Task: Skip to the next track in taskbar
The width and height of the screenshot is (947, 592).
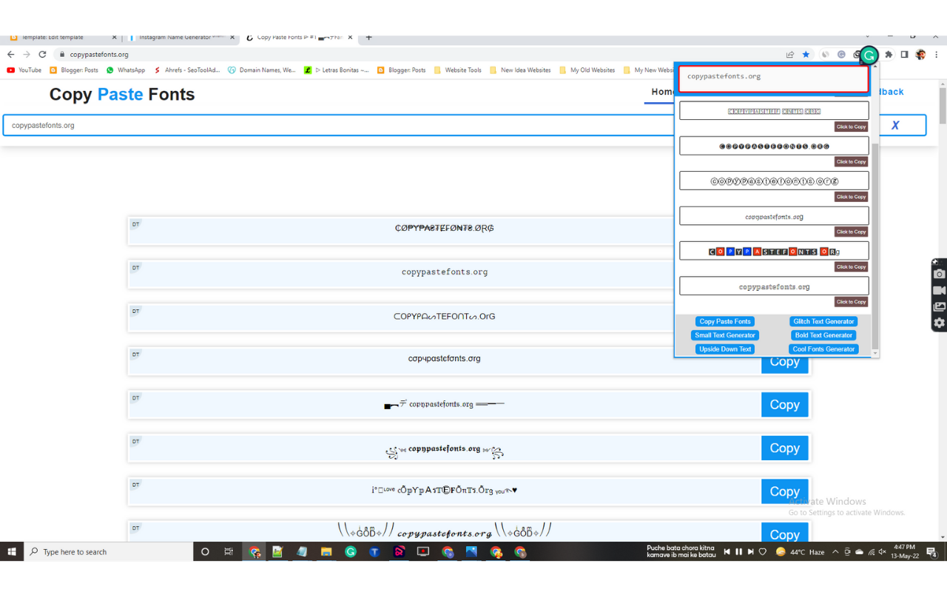Action: coord(750,552)
